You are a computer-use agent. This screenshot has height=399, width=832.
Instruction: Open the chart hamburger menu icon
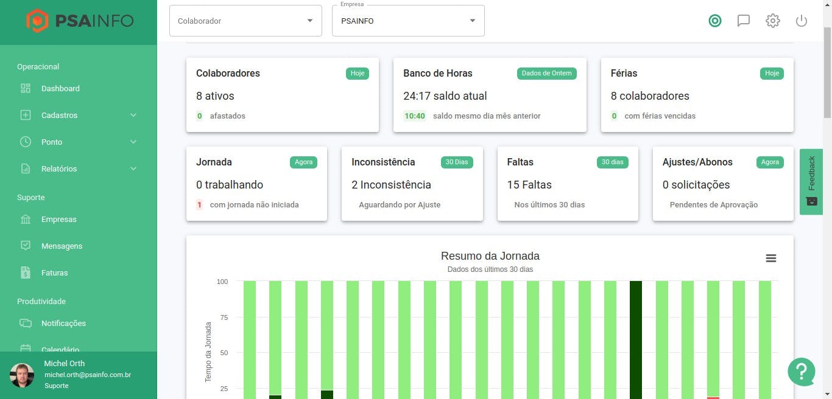[x=771, y=258]
